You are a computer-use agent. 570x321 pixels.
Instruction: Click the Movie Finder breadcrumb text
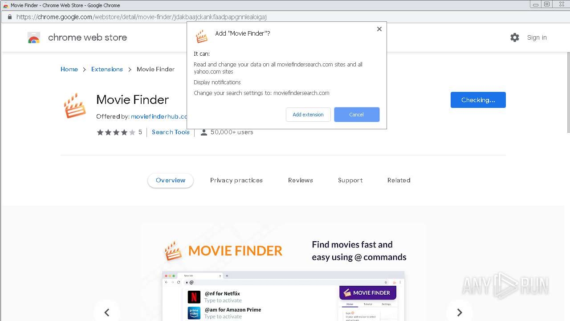(155, 69)
